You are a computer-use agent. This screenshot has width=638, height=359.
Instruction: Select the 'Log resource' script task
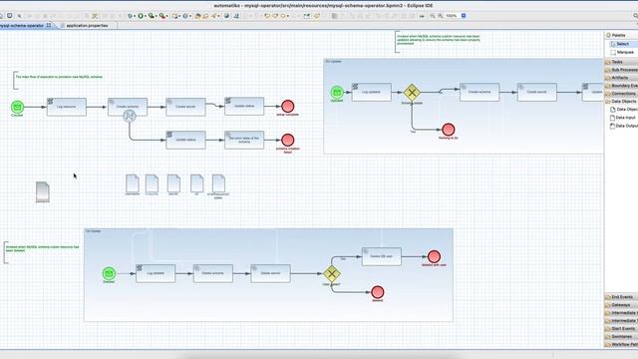point(67,107)
